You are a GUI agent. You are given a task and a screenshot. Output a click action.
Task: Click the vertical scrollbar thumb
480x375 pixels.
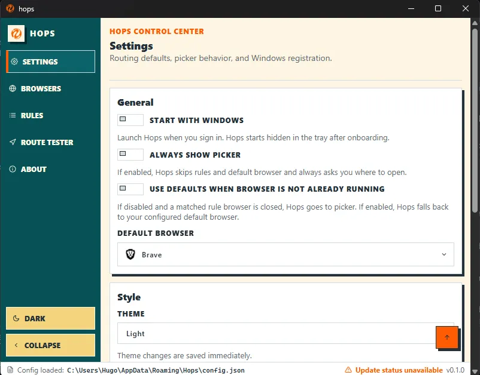[475, 121]
